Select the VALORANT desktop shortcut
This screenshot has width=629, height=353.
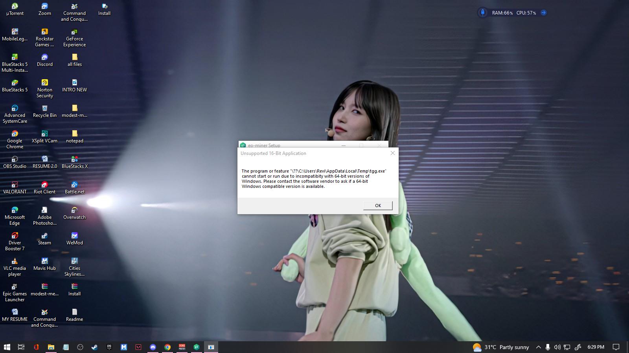click(x=15, y=187)
